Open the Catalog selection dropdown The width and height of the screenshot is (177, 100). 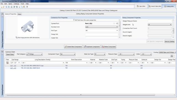point(167,52)
